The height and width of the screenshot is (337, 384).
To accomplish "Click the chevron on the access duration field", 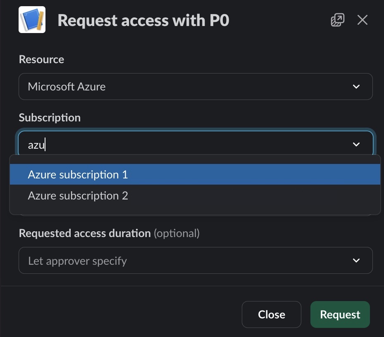I will tap(355, 260).
